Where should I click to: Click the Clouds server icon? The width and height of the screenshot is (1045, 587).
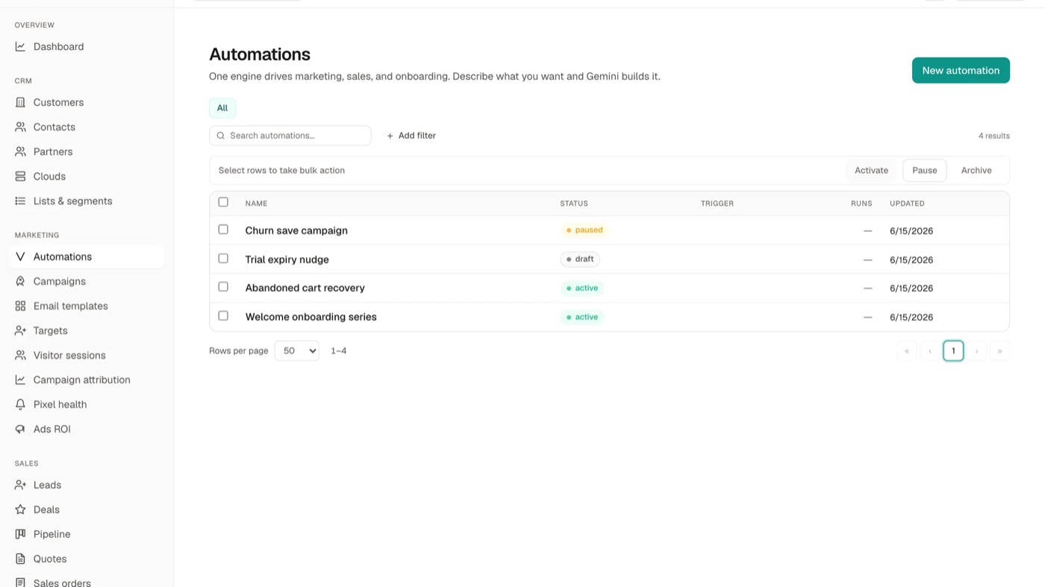coord(20,176)
